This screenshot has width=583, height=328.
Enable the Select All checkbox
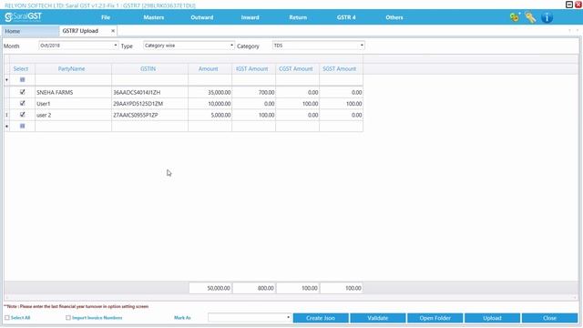pyautogui.click(x=7, y=318)
